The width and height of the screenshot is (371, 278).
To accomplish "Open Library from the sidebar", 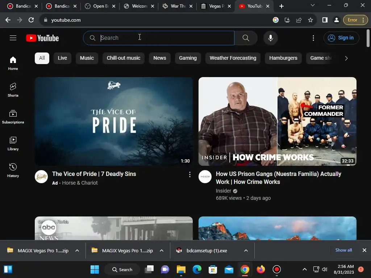I will (x=13, y=143).
